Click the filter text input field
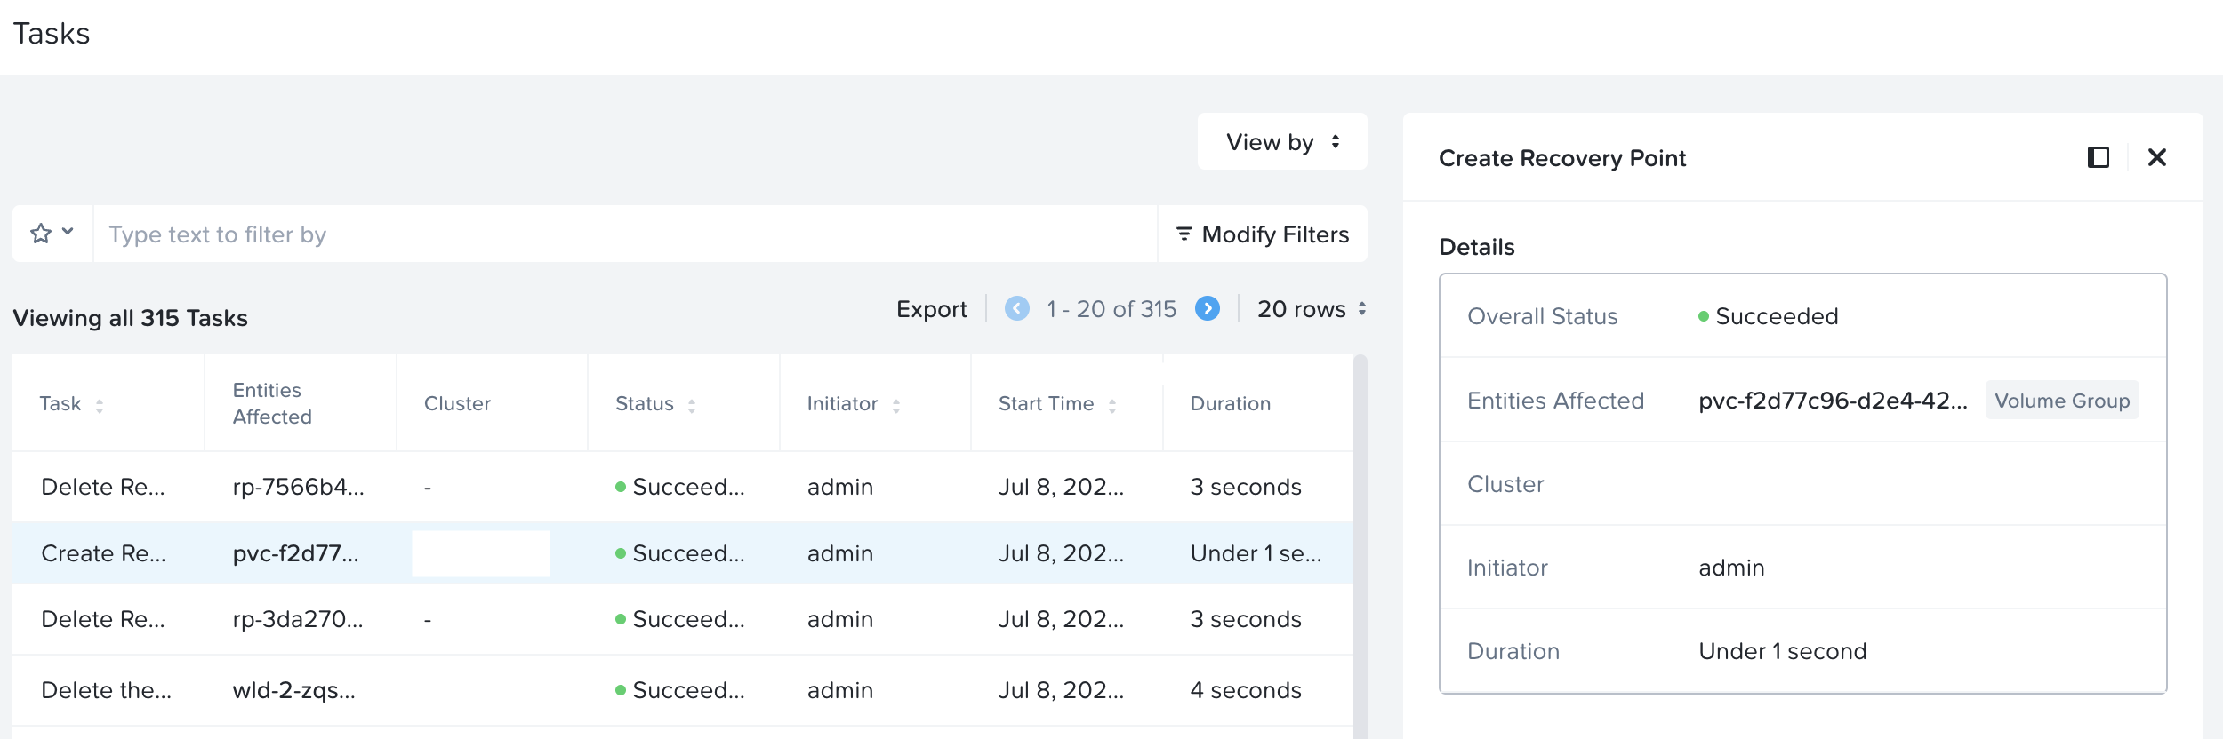 622,234
